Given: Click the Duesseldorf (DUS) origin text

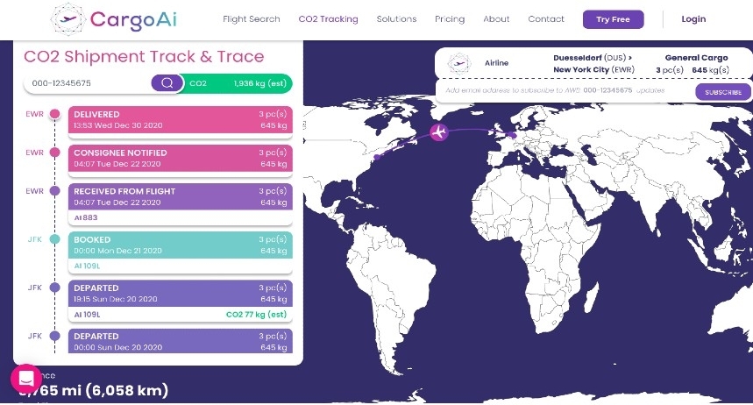Looking at the screenshot, I should [593, 58].
